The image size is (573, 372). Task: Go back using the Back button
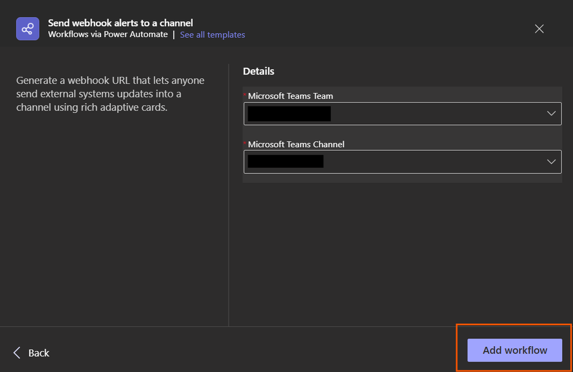coord(32,353)
